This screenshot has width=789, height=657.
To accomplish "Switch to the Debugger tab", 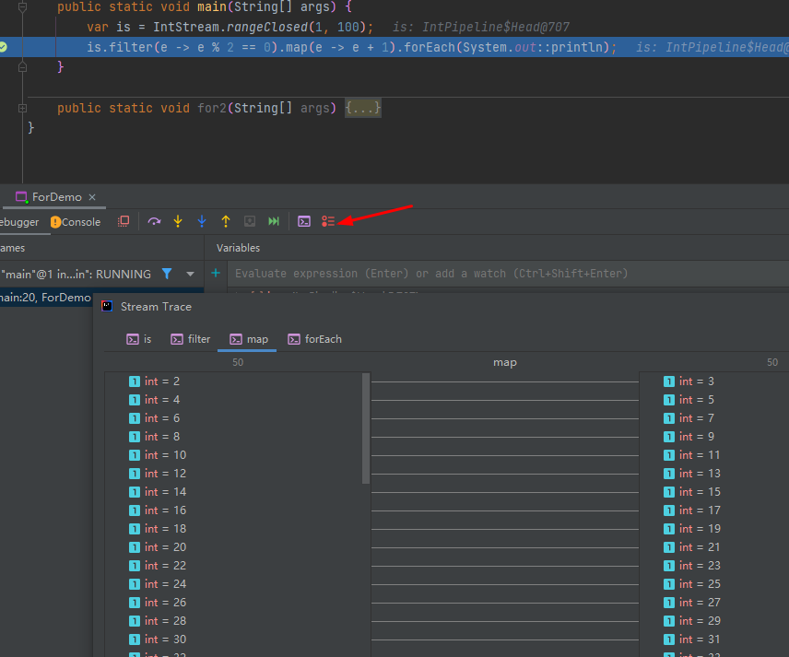I will pos(19,222).
